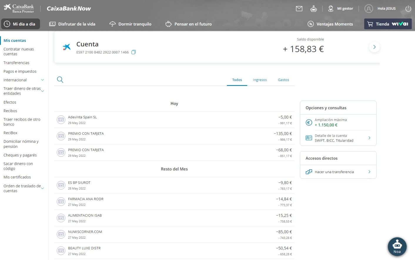
Task: Expand Traer dinero de otras entidades
Action: (x=42, y=91)
